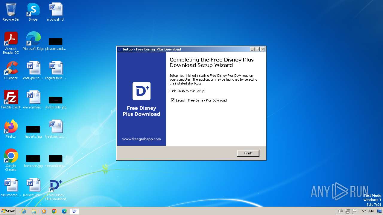The width and height of the screenshot is (383, 215).
Task: Select the regularserie document icon
Action: (56, 70)
